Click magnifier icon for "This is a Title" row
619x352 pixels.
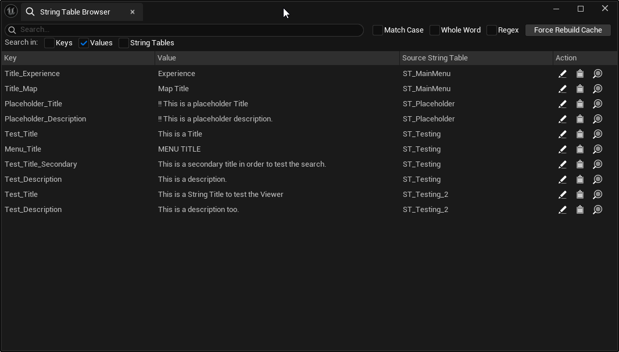point(597,134)
